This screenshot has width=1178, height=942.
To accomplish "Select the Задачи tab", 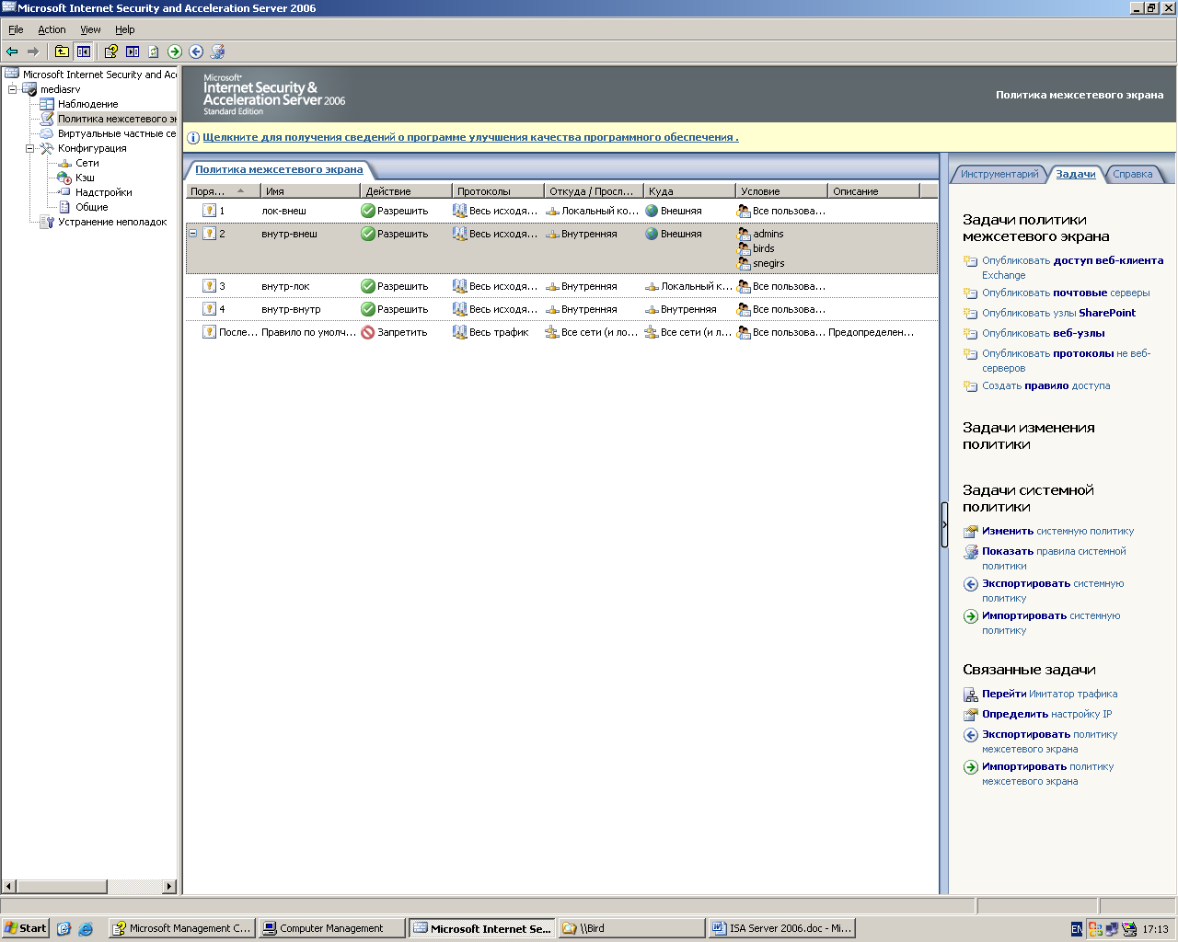I will [x=1075, y=174].
